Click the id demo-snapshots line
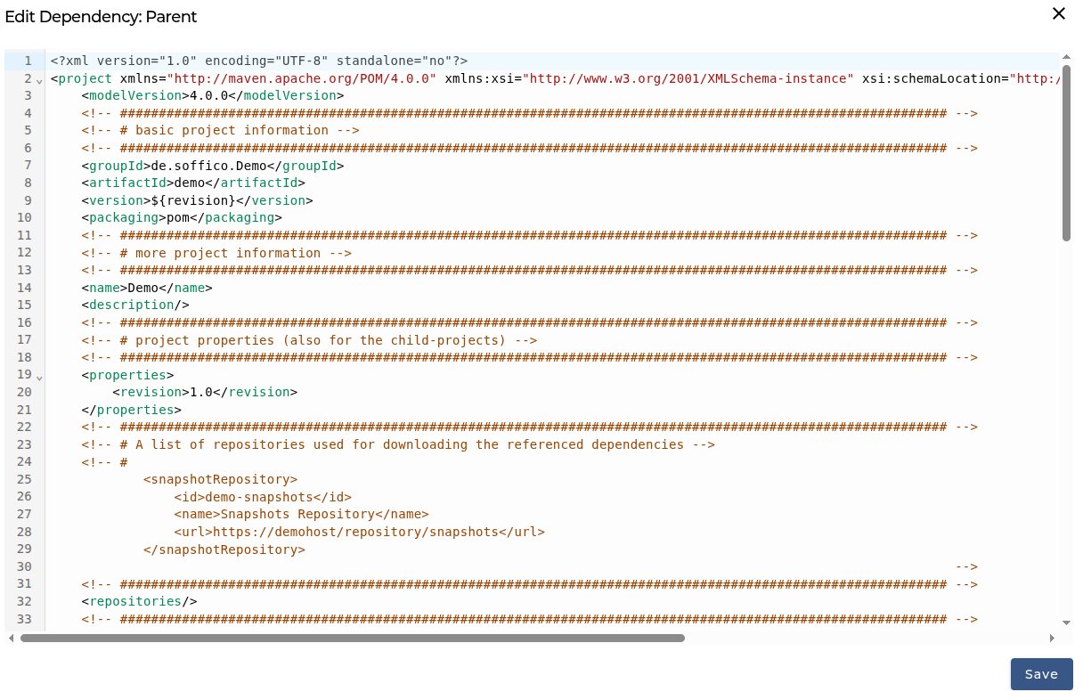 [263, 497]
